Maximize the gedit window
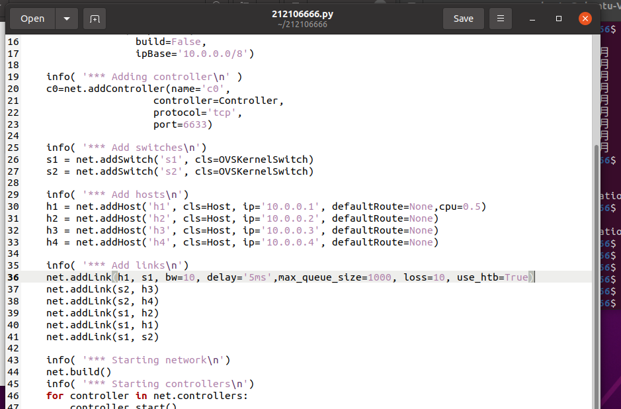This screenshot has width=621, height=409. pyautogui.click(x=559, y=19)
